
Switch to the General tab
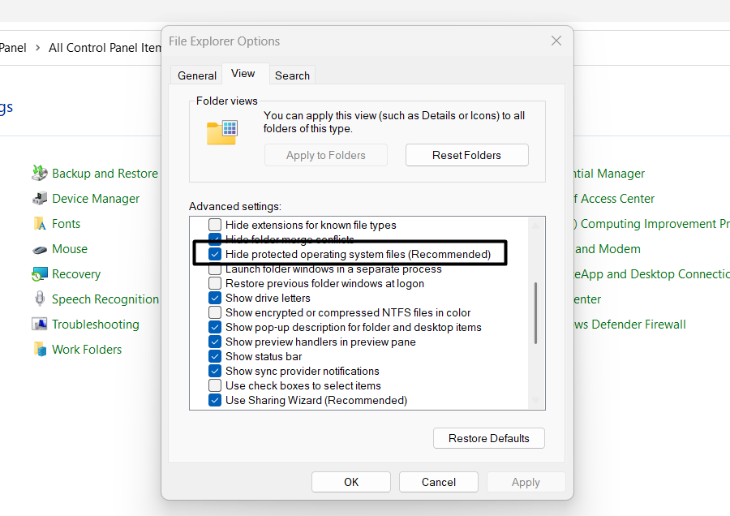[x=197, y=75]
